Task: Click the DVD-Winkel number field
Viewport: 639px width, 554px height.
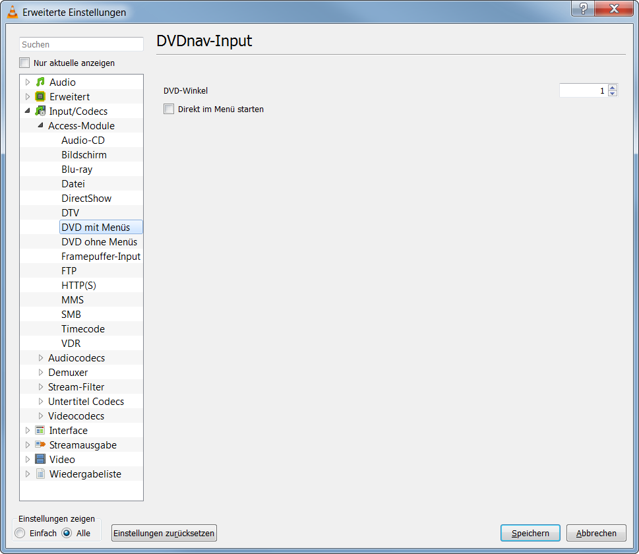Action: [x=584, y=90]
